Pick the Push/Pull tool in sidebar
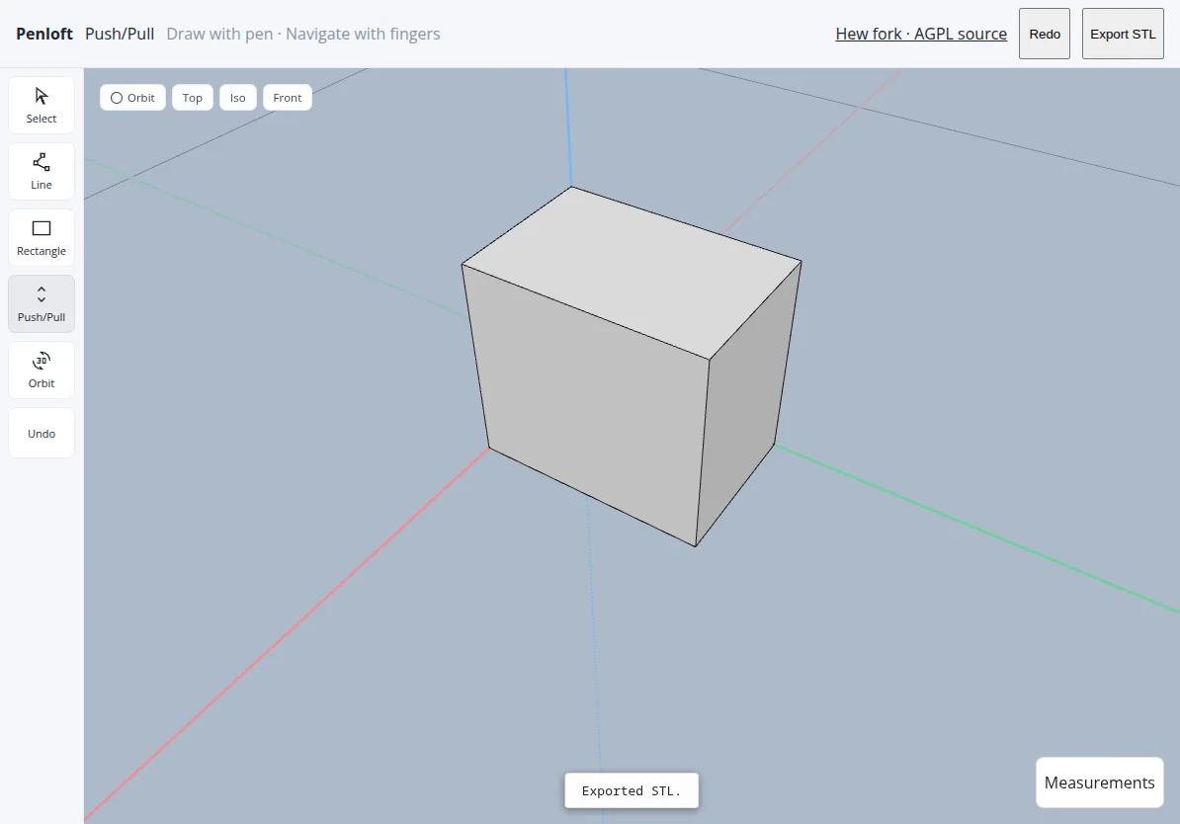This screenshot has width=1180, height=824. click(x=42, y=304)
